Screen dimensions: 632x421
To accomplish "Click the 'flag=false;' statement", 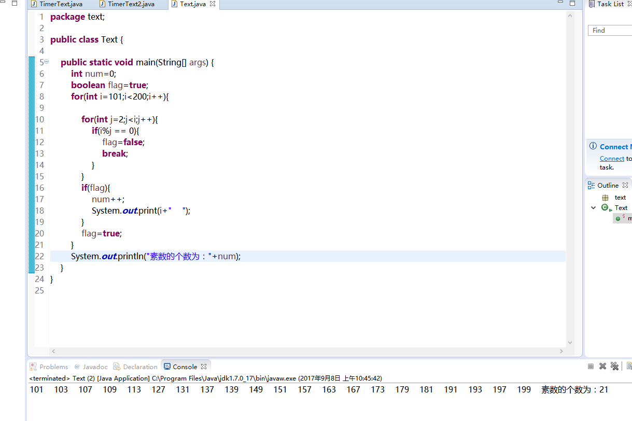I will click(123, 142).
